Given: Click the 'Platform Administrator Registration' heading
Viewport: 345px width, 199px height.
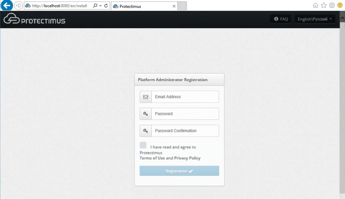Looking at the screenshot, I should 173,80.
